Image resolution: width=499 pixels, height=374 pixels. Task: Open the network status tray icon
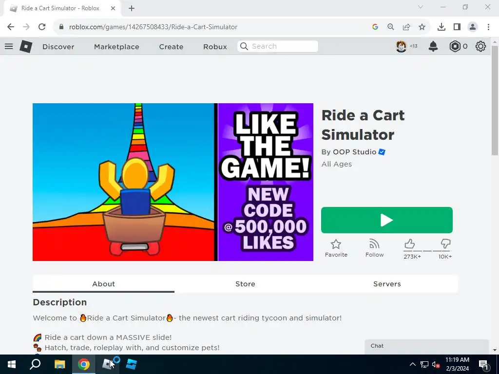tap(424, 364)
